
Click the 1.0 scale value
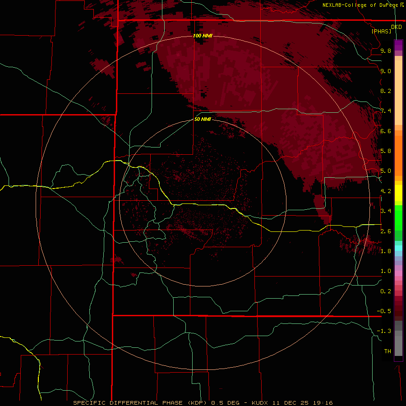pos(386,271)
